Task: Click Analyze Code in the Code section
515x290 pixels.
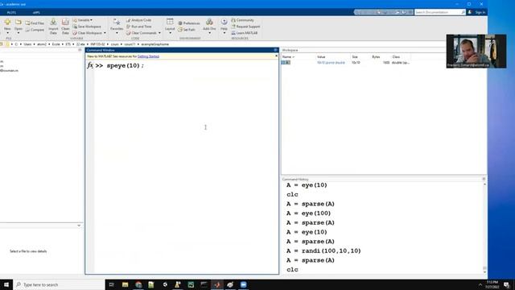Action: (139, 20)
